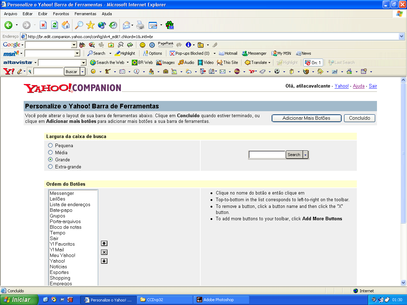
Task: Follow the Yahoo! link in page header
Action: pos(342,86)
